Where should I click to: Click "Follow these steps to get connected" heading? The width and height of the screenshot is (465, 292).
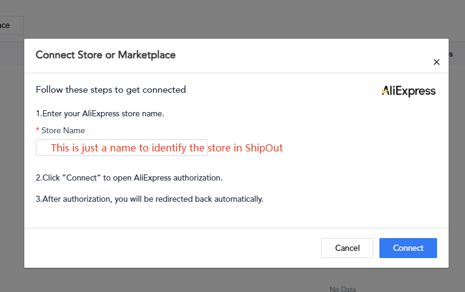[110, 90]
